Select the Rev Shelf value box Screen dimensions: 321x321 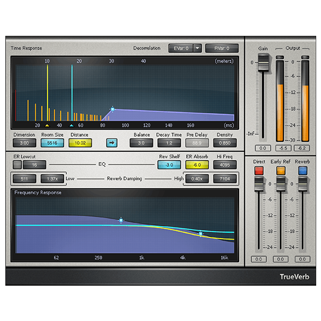169,165
